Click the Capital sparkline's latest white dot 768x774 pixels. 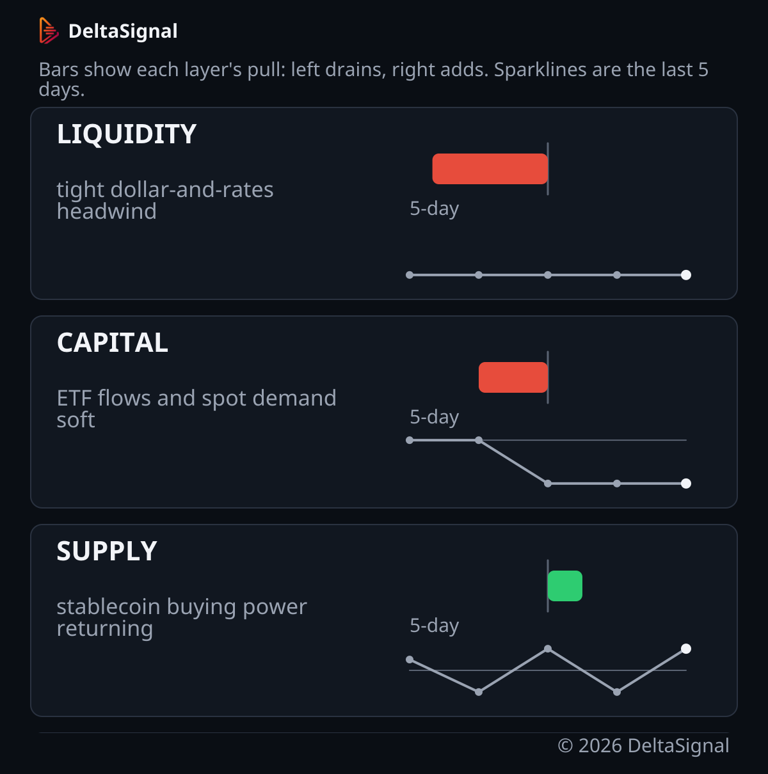[x=686, y=484]
